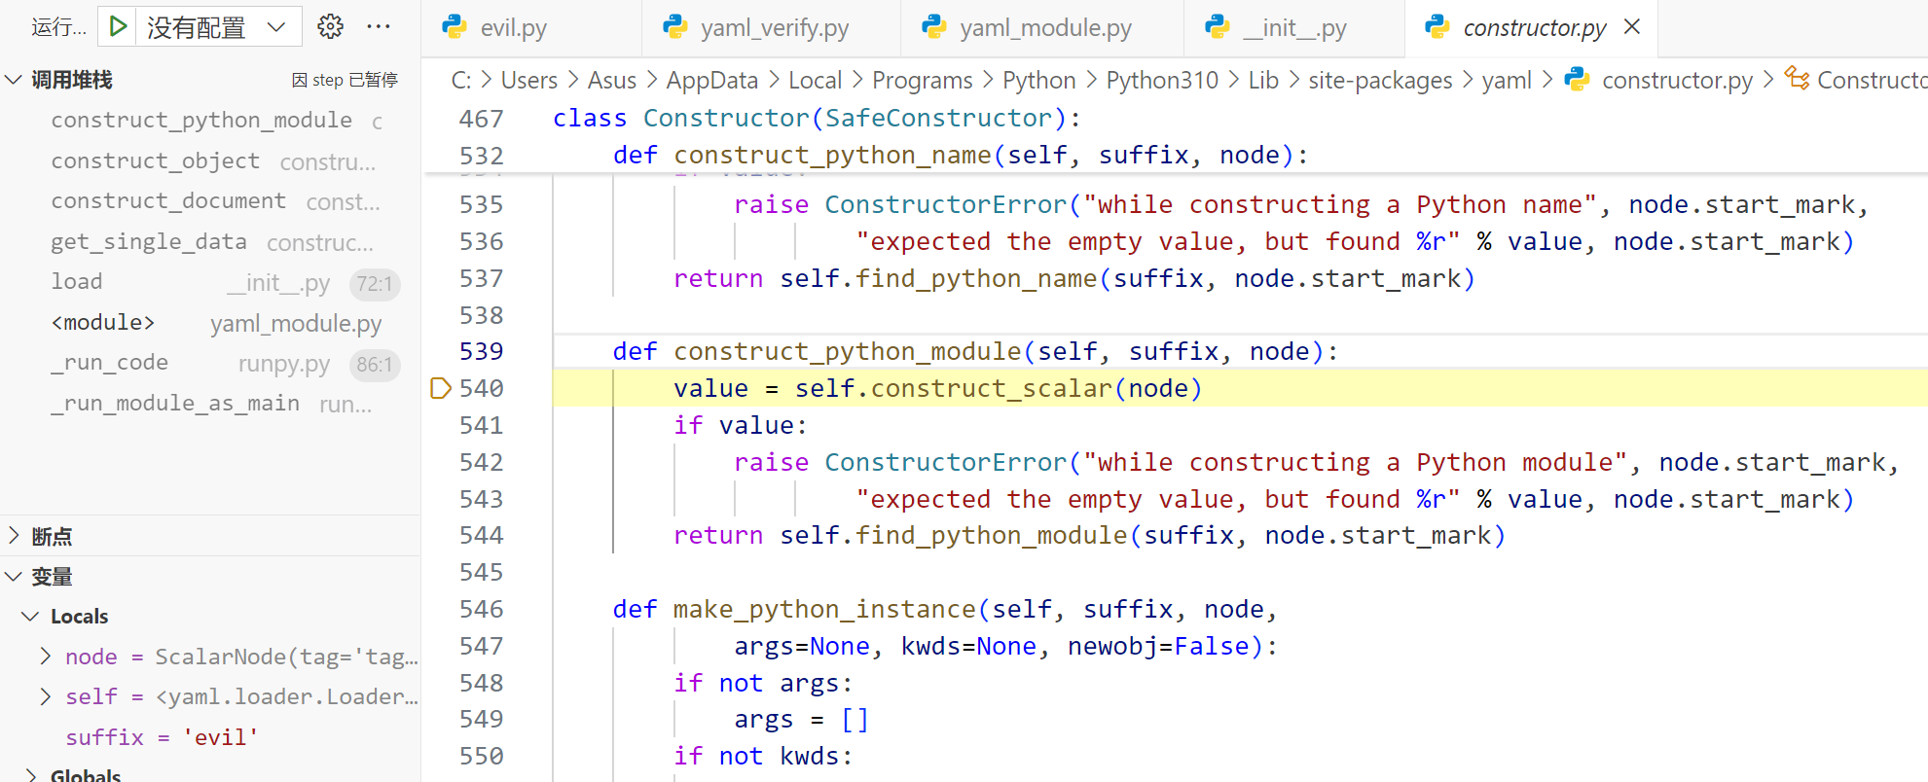The height and width of the screenshot is (782, 1928).
Task: Click the highlighted construct_scalar line 540
Action: click(1240, 388)
